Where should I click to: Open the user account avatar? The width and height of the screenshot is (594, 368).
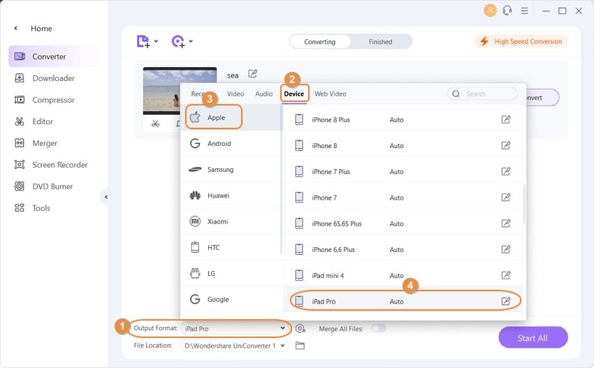point(490,10)
